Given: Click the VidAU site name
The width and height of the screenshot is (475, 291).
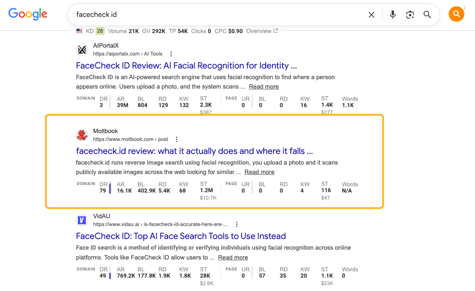Looking at the screenshot, I should click(x=102, y=216).
